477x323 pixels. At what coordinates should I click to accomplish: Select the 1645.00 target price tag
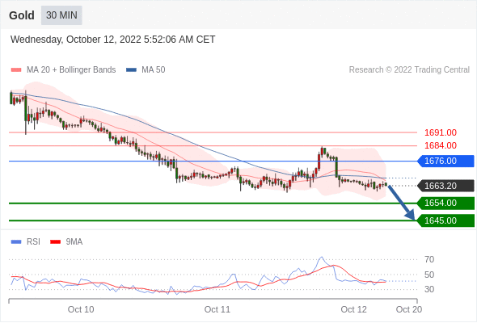coord(445,220)
